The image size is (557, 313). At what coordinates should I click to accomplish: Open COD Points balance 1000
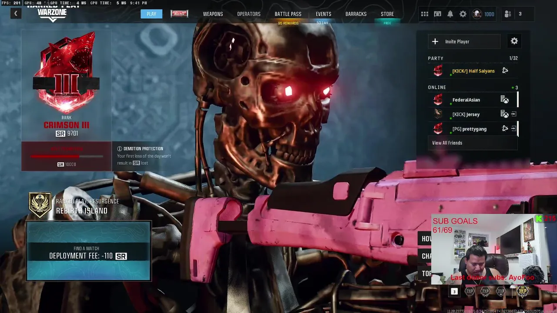coord(489,14)
